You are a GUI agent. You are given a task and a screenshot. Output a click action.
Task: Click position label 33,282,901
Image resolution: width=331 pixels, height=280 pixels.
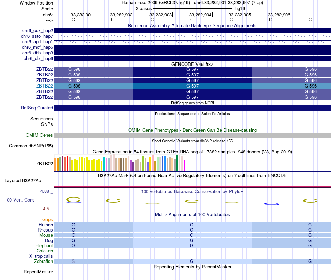82,15
